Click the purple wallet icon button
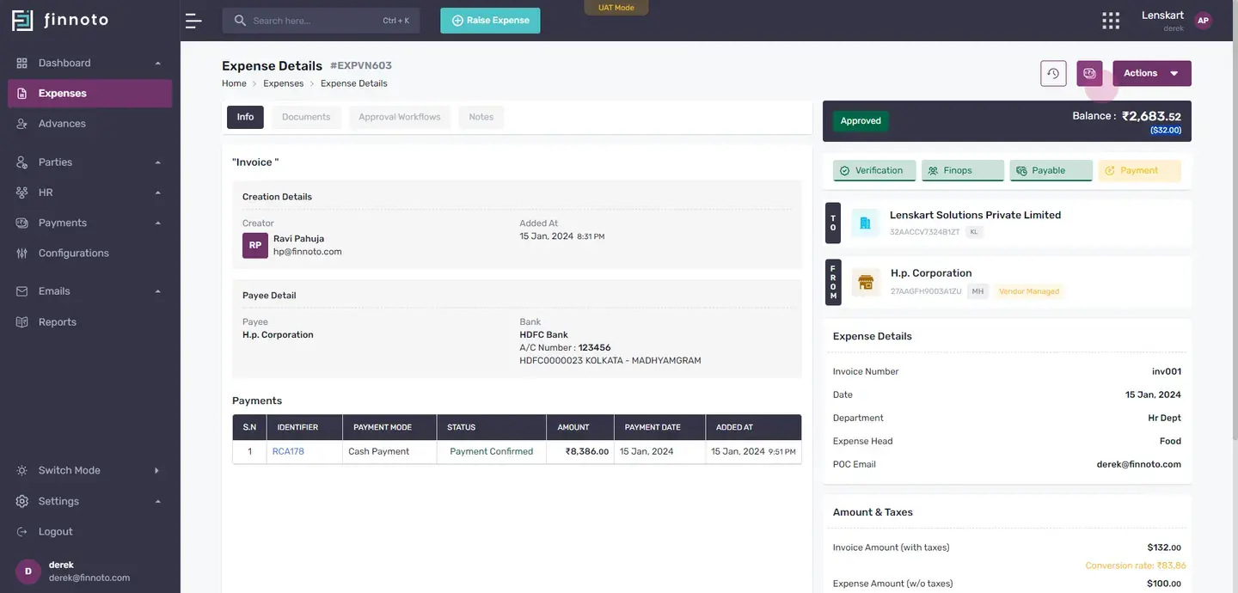This screenshot has width=1238, height=593. [x=1089, y=73]
